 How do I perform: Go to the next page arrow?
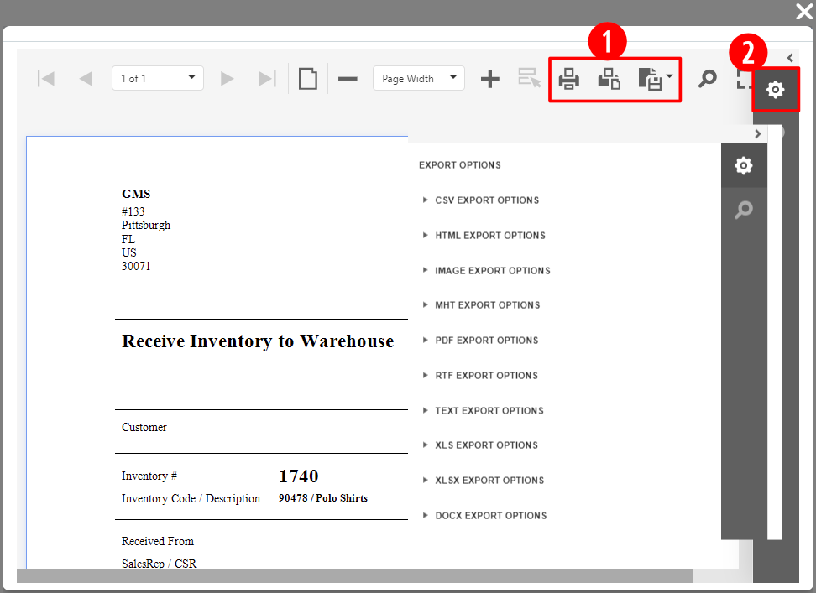click(227, 79)
